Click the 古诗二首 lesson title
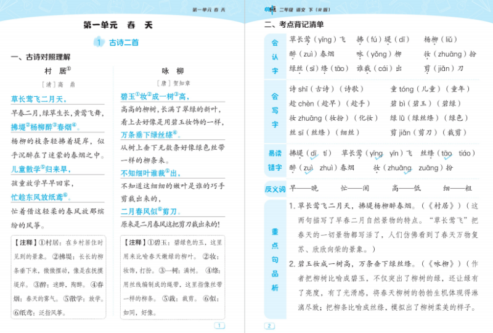The image size is (493, 333). [124, 43]
